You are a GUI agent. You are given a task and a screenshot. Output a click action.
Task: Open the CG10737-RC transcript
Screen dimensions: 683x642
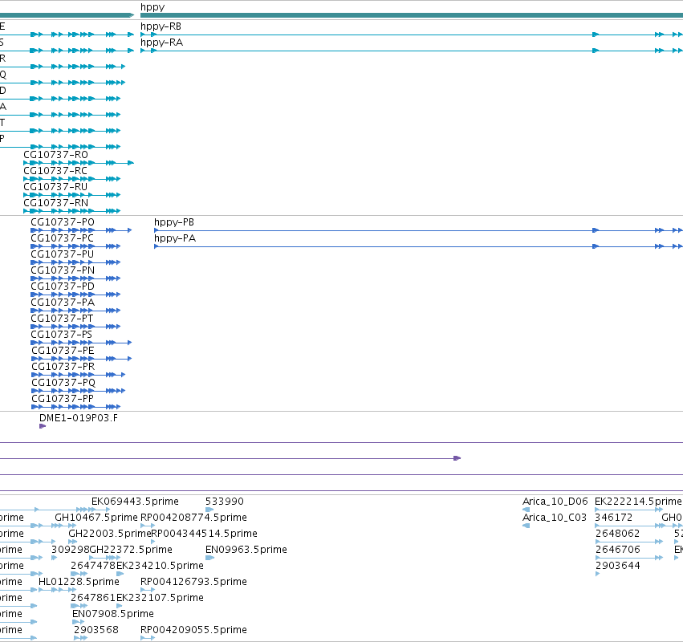(x=55, y=171)
